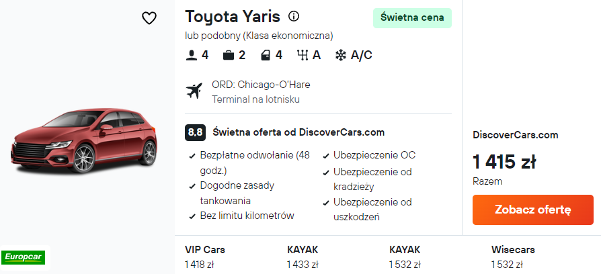Click the Europcar logo
Screen dimensions: 601x274
[x=24, y=257]
